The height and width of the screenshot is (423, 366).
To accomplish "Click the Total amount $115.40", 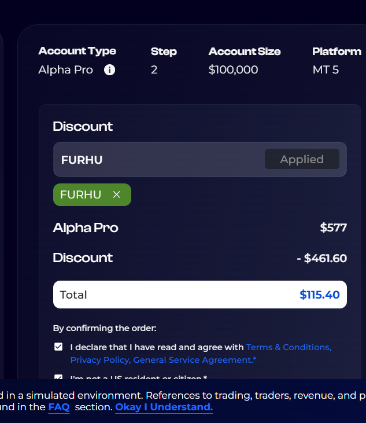I will pyautogui.click(x=319, y=295).
